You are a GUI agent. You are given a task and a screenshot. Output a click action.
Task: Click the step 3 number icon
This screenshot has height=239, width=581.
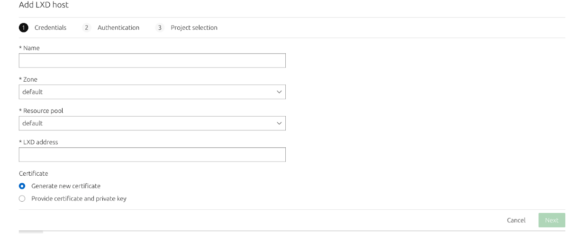point(160,28)
